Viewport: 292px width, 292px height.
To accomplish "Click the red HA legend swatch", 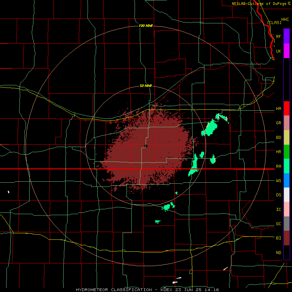I will tap(286, 108).
